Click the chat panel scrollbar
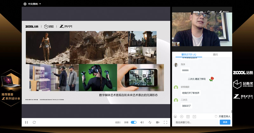 pyautogui.click(x=231, y=111)
